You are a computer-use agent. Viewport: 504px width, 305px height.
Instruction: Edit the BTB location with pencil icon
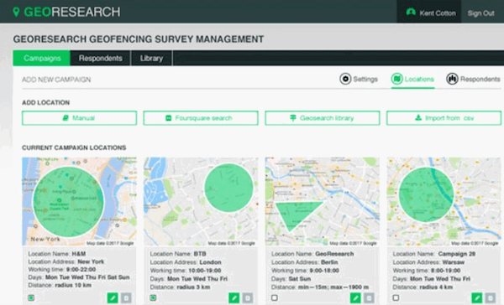pyautogui.click(x=234, y=298)
